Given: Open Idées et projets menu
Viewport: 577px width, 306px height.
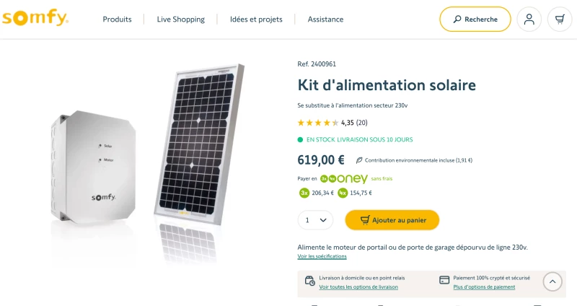Looking at the screenshot, I should tap(256, 19).
